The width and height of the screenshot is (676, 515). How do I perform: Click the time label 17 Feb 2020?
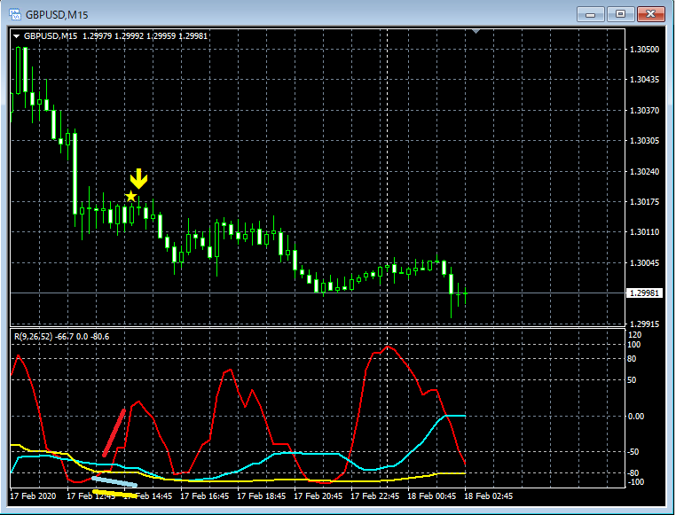point(33,496)
